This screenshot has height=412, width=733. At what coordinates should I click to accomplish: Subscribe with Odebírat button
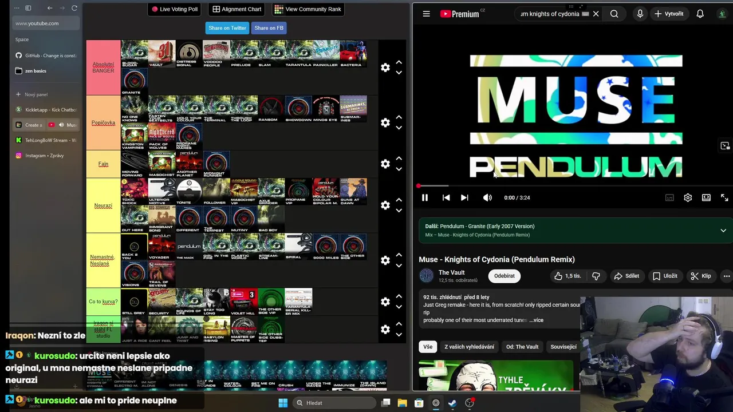click(x=505, y=276)
